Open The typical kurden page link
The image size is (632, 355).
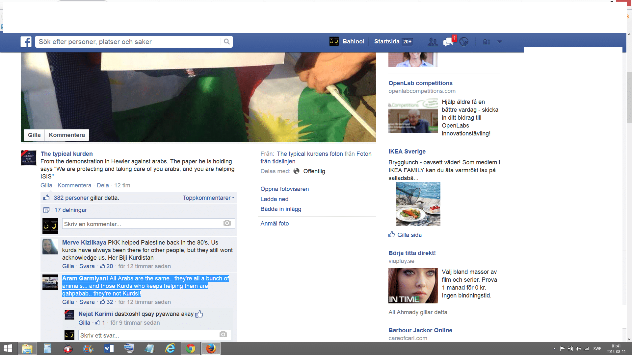click(x=67, y=154)
